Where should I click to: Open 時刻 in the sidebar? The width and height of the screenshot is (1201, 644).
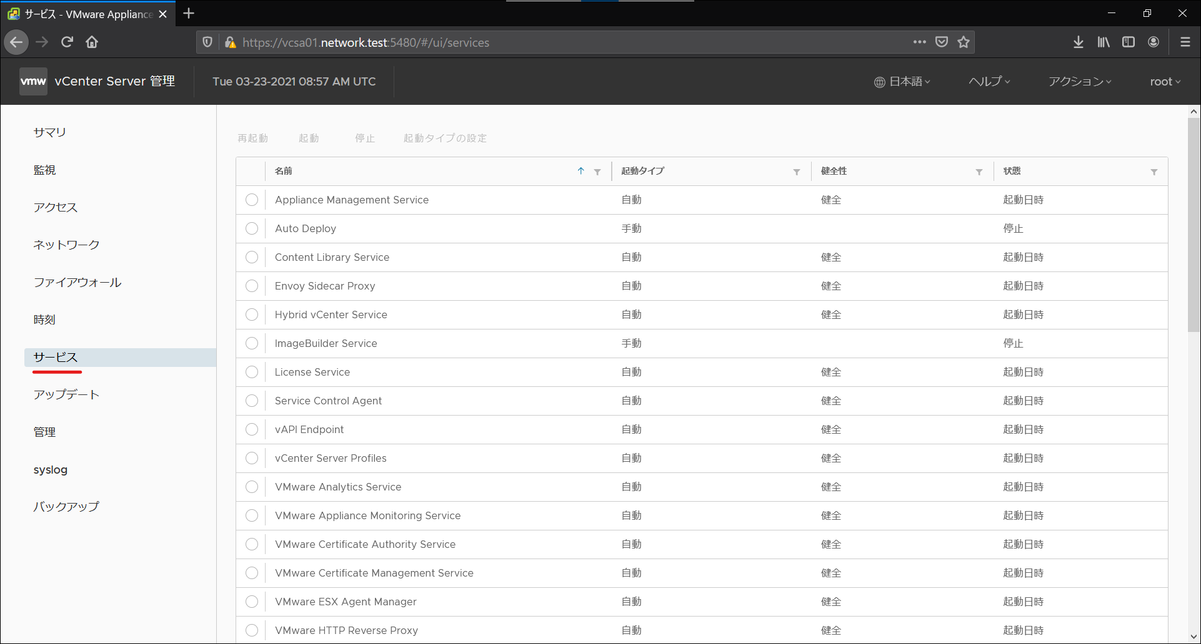coord(44,320)
